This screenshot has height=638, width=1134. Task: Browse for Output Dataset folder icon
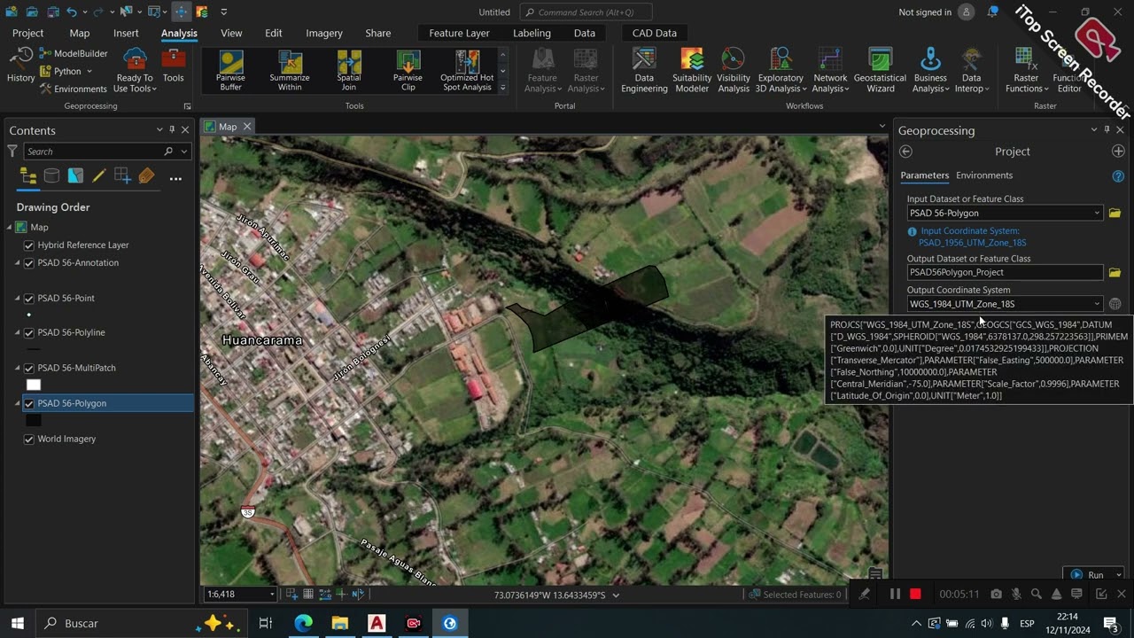[1115, 273]
